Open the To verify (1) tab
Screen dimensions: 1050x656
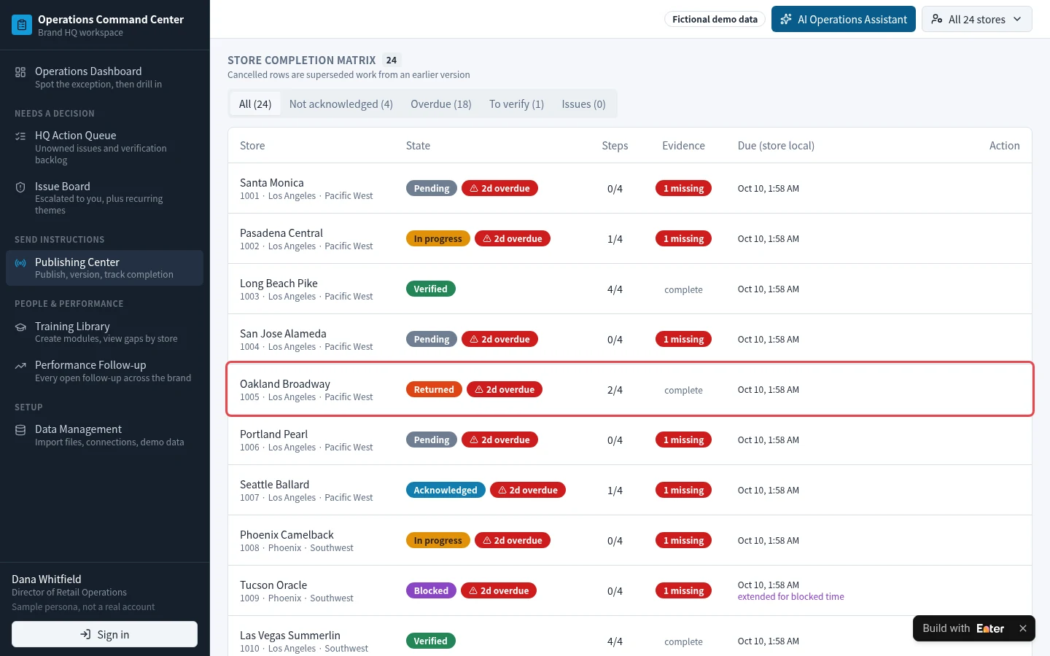pos(517,104)
